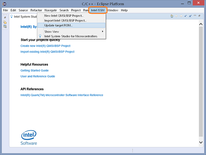Open the Navigate menu
206x155 pixels.
[51, 10]
